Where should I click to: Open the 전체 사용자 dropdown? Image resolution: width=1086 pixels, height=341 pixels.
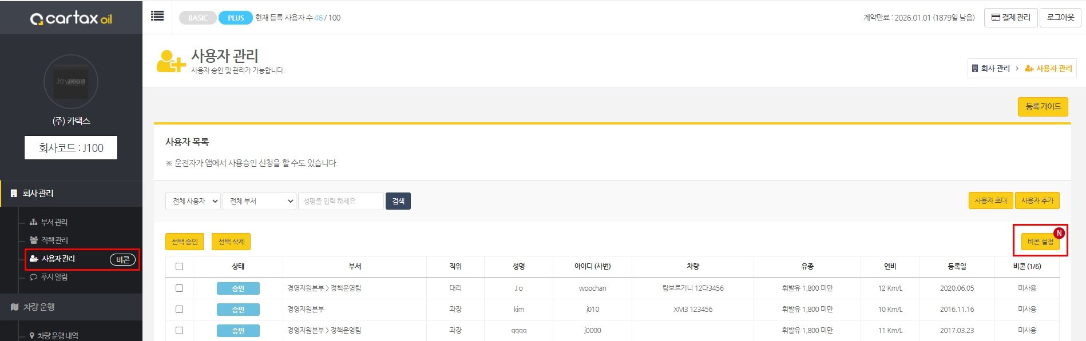193,201
